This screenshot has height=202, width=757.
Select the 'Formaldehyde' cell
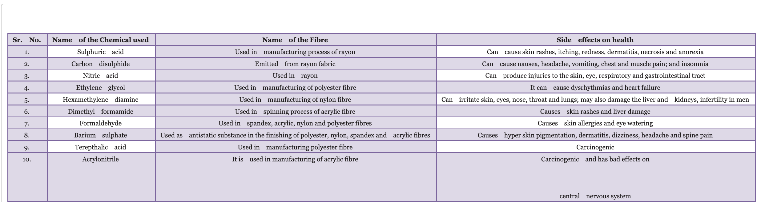(101, 123)
